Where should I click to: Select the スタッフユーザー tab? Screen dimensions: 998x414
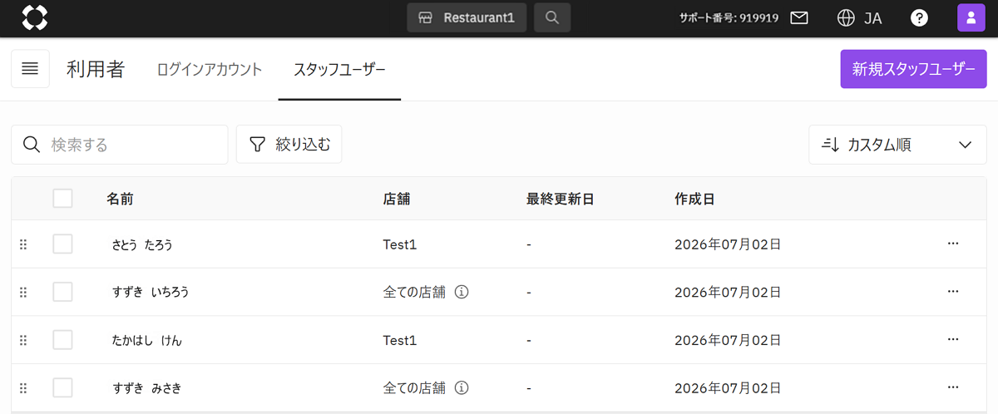(339, 70)
